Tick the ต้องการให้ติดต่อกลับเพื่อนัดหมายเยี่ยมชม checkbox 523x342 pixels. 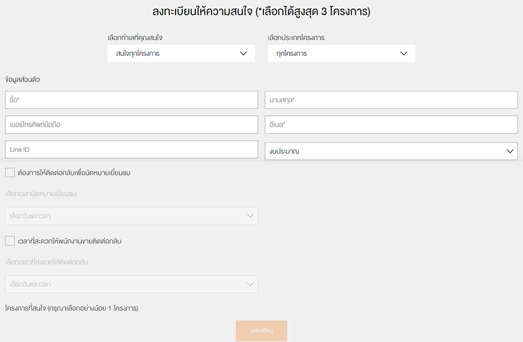(x=10, y=172)
